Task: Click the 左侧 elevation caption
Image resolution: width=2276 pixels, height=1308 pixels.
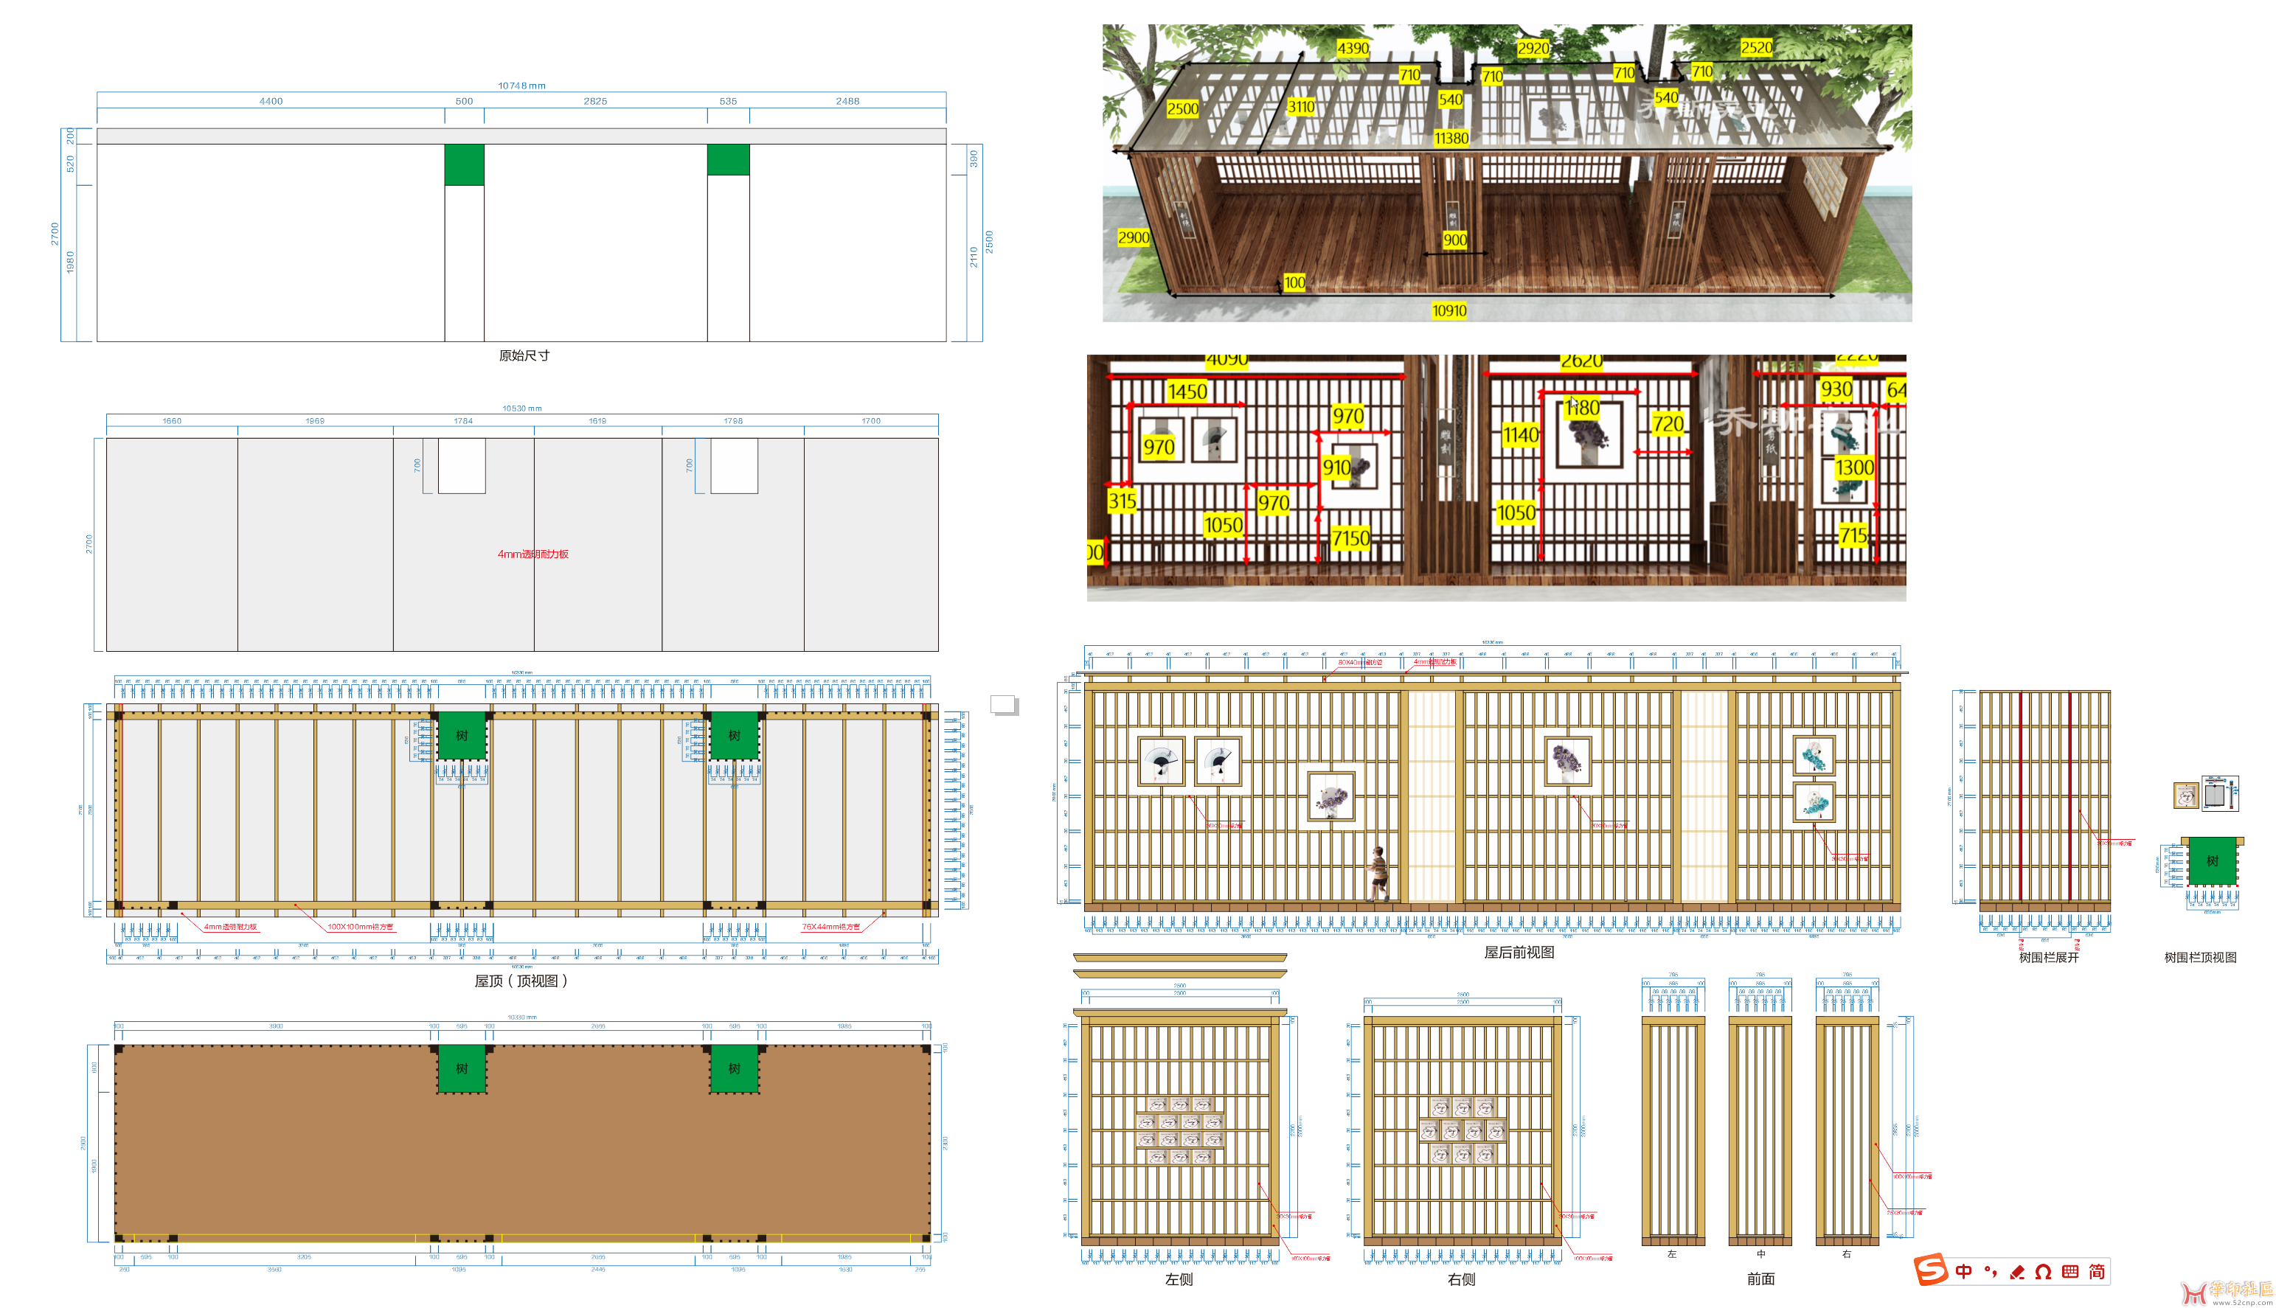Action: coord(1179,1279)
